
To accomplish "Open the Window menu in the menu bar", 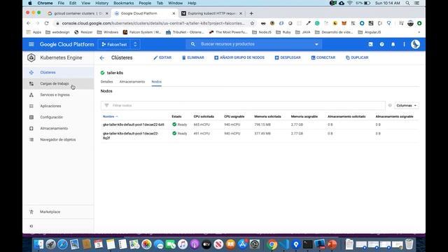I will 175,3.
